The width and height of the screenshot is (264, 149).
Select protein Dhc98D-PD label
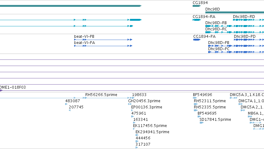pyautogui.click(x=245, y=37)
